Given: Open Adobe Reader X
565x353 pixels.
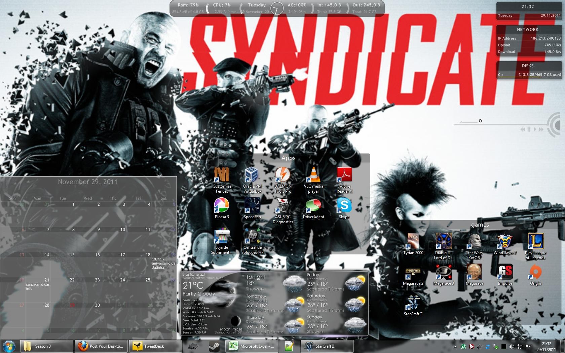Looking at the screenshot, I should (x=344, y=180).
